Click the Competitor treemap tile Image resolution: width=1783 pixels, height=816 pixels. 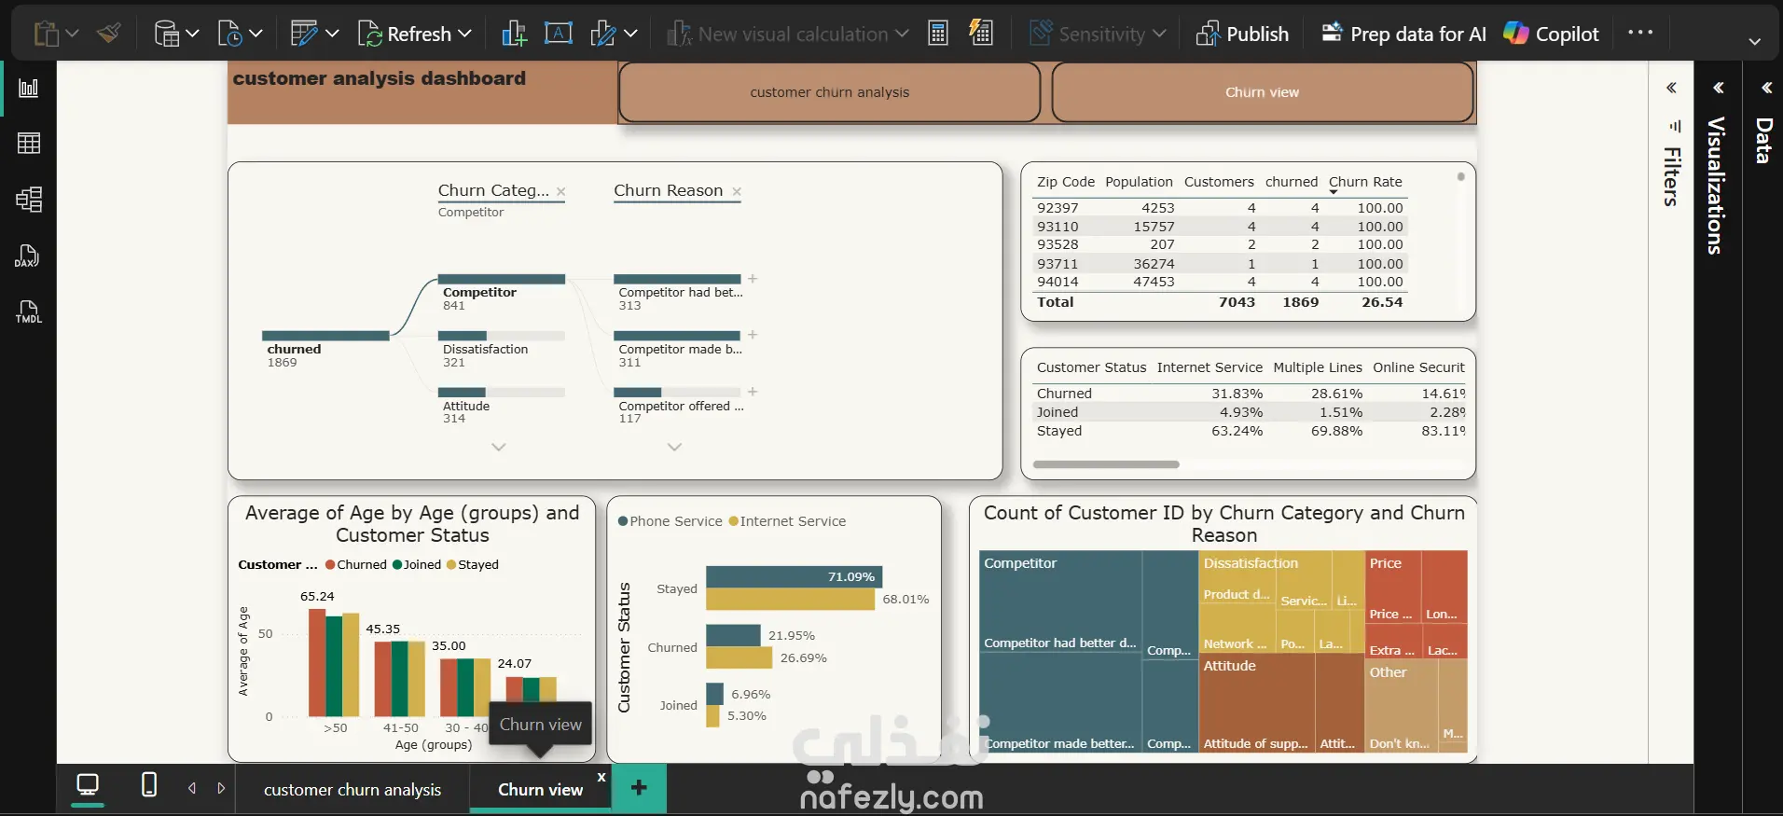[x=1060, y=602]
